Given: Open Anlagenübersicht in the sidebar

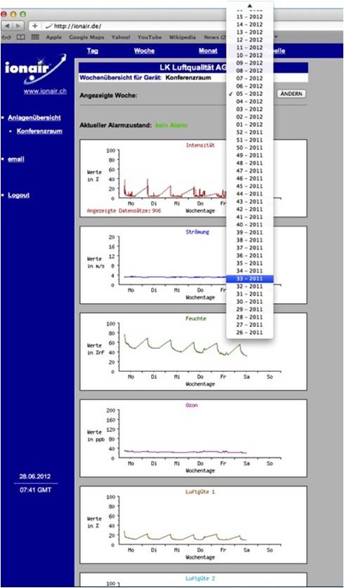Looking at the screenshot, I should point(34,117).
